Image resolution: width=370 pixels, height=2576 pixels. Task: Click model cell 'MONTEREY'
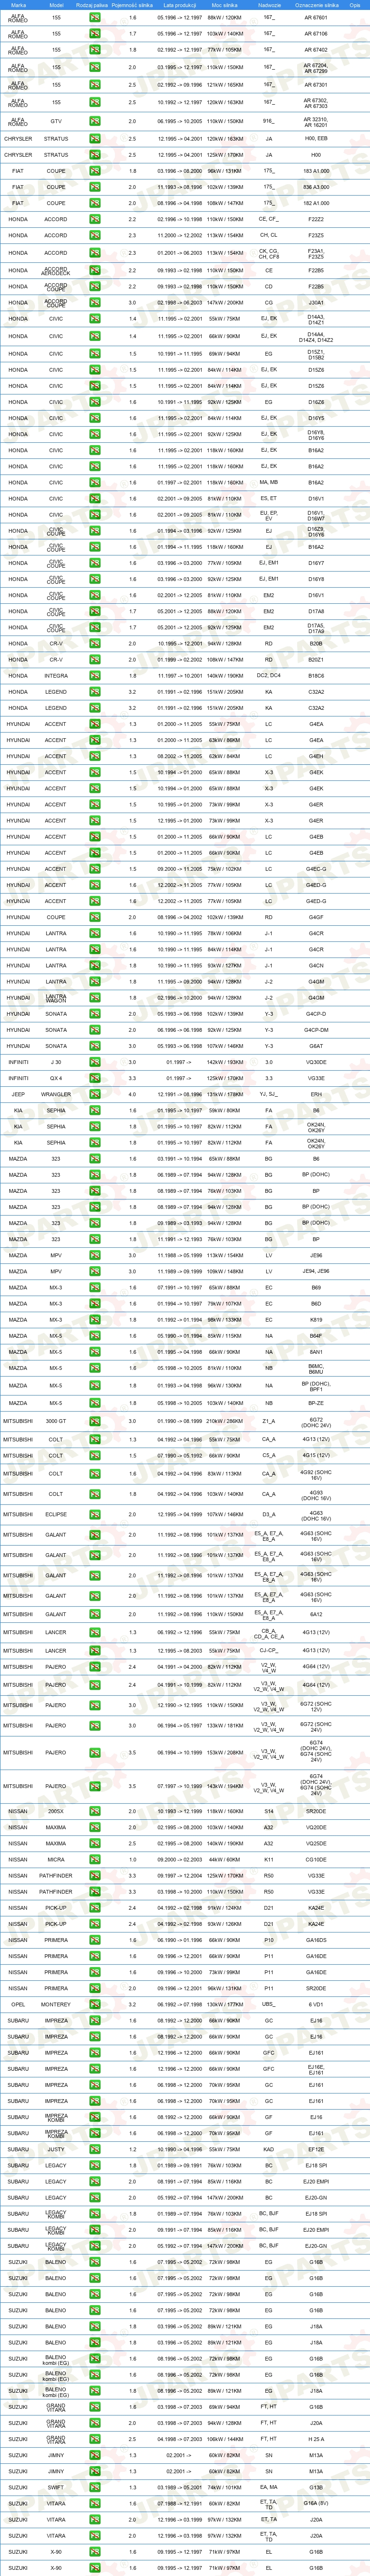pos(56,2004)
